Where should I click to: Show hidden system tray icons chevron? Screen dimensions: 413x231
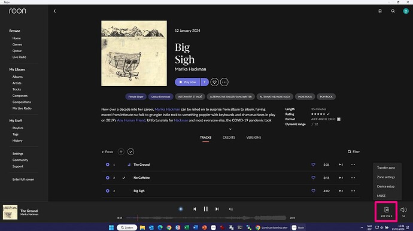(362, 227)
